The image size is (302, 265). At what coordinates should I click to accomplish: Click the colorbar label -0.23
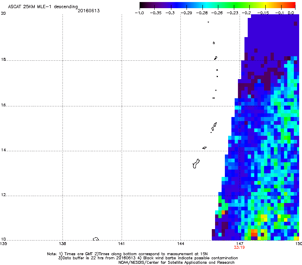point(233,13)
